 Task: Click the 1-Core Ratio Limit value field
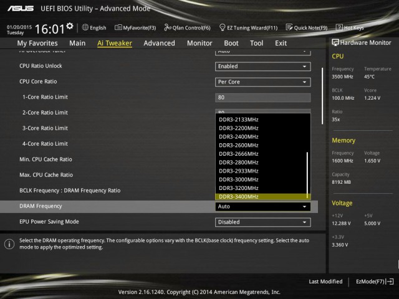(x=263, y=98)
